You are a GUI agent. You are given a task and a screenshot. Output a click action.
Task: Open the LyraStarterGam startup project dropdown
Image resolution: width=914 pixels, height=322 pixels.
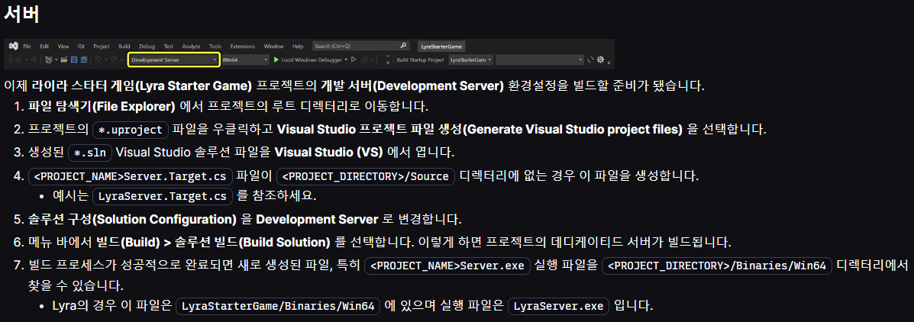tap(471, 60)
